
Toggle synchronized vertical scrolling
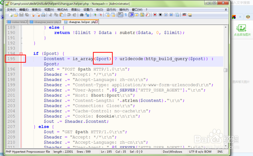coord(108,15)
